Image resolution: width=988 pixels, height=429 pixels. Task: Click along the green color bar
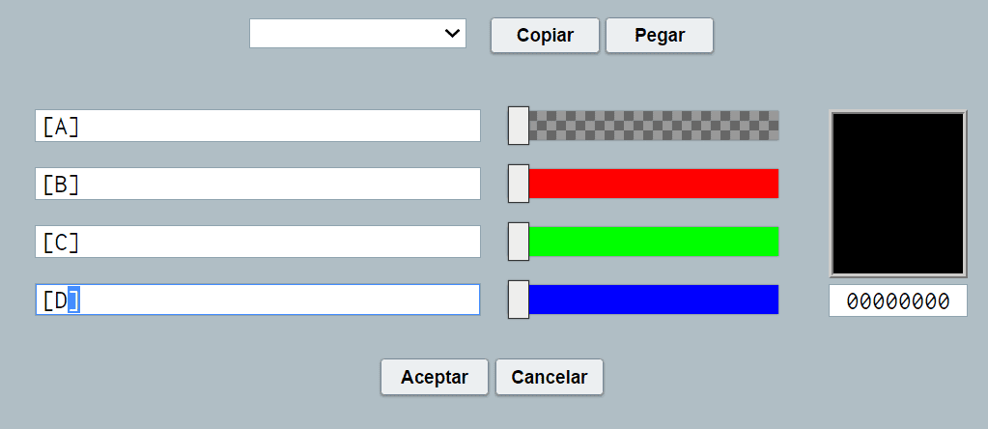(x=654, y=242)
